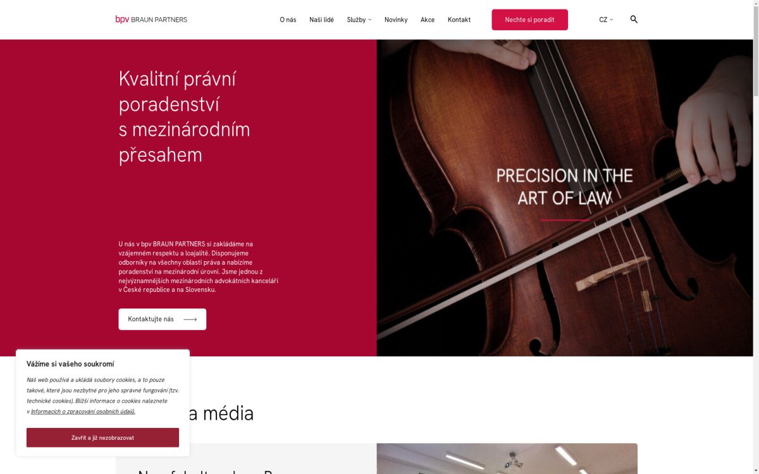Click the chevron next to CZ
759x474 pixels.
click(x=611, y=20)
